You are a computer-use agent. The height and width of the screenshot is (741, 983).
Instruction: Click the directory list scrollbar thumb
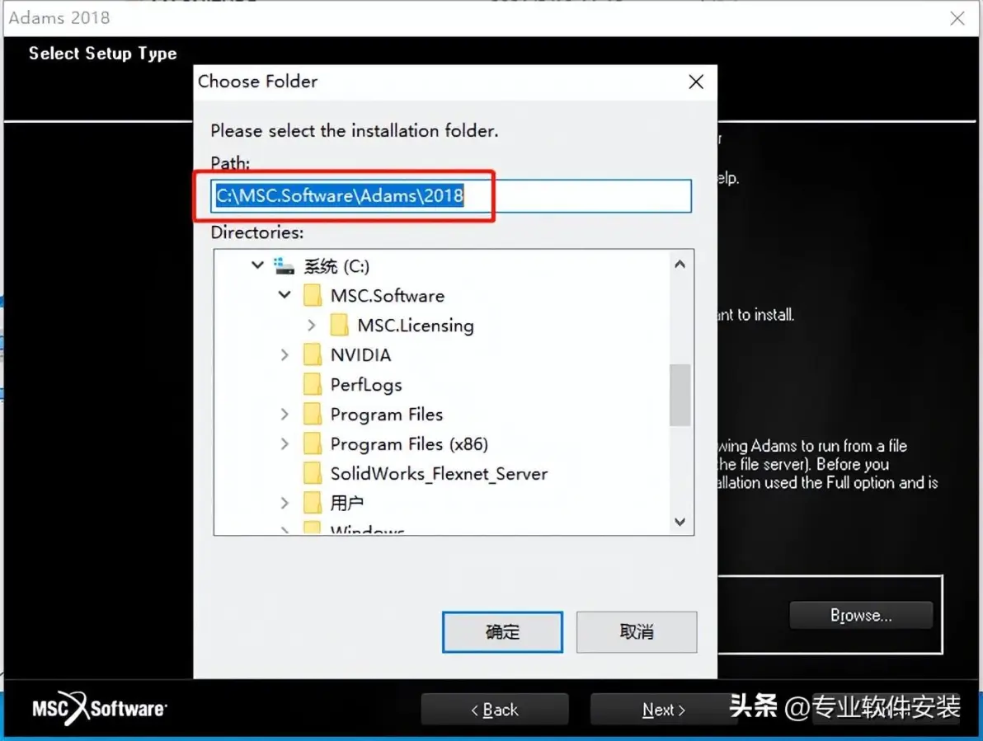[680, 395]
